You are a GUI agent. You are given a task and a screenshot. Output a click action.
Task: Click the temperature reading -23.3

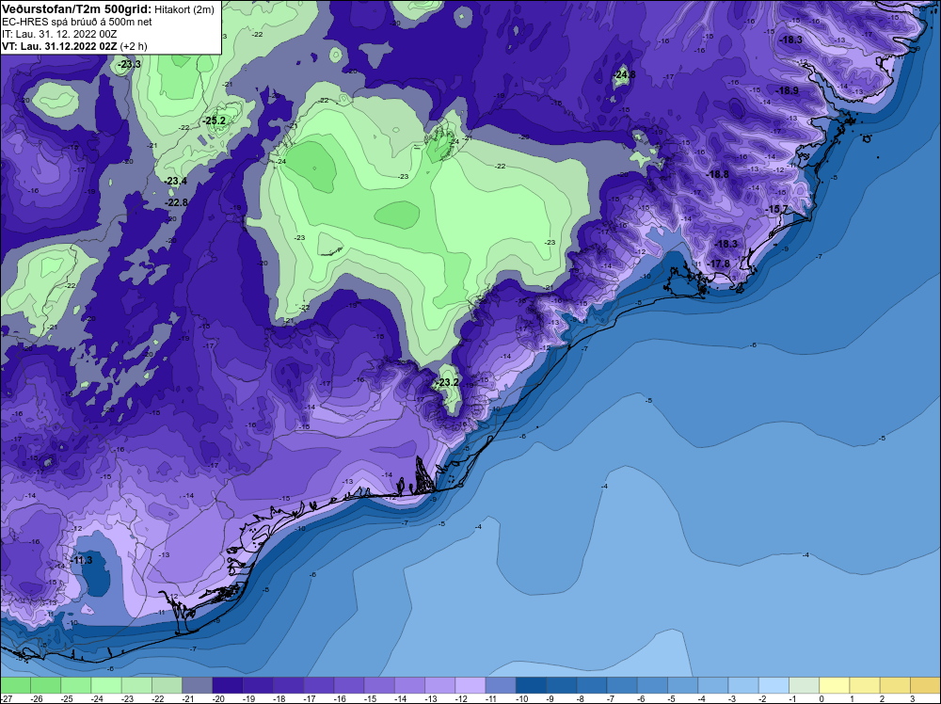pyautogui.click(x=129, y=64)
